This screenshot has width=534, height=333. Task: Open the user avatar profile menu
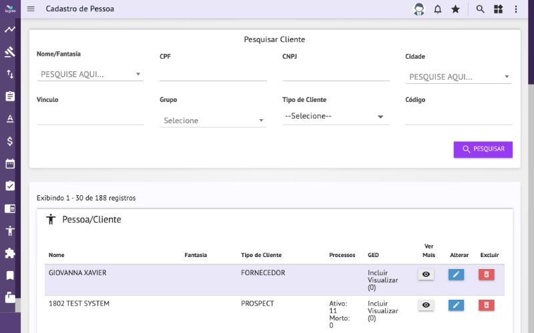(x=419, y=9)
